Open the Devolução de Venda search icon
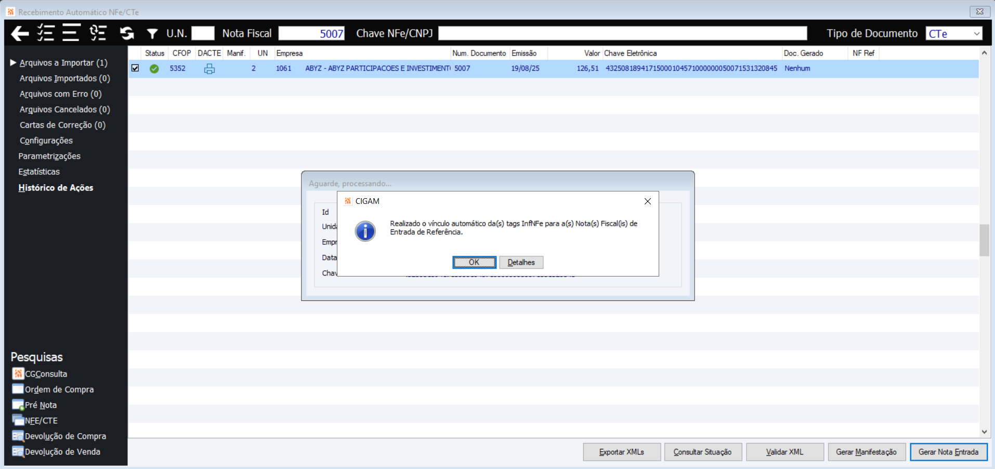Viewport: 995px width, 469px height. tap(18, 451)
